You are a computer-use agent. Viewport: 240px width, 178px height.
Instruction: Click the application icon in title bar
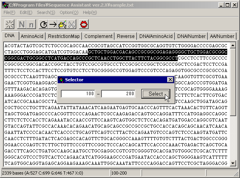point(5,5)
